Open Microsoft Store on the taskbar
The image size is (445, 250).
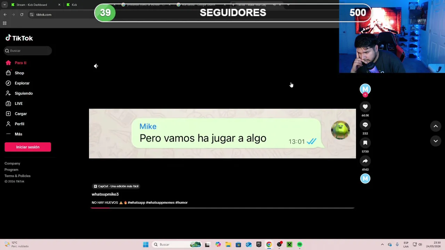[x=238, y=244]
